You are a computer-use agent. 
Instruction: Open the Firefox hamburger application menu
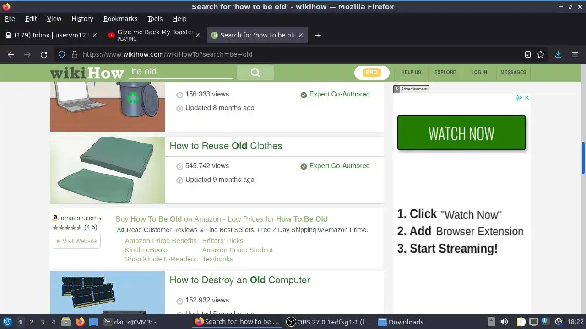575,54
